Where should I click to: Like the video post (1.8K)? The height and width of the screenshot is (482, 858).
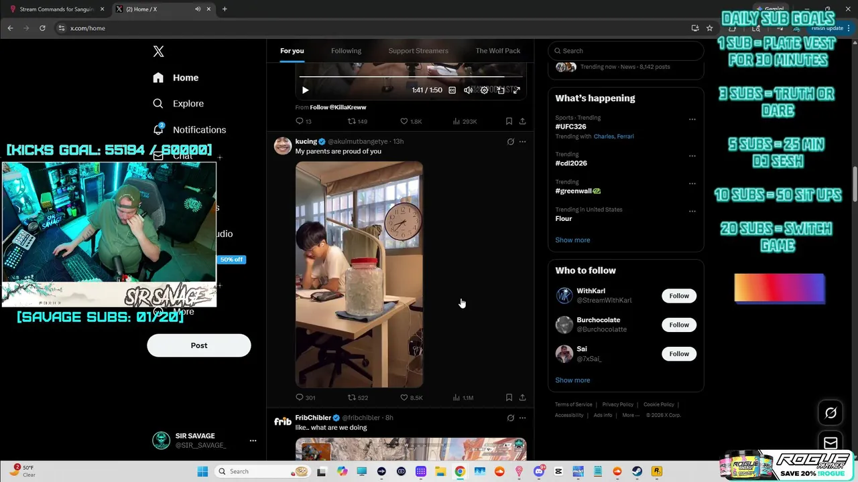tap(411, 121)
